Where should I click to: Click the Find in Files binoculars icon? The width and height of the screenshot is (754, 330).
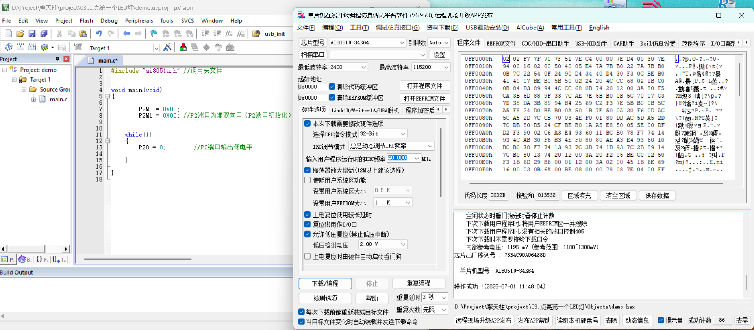256,34
